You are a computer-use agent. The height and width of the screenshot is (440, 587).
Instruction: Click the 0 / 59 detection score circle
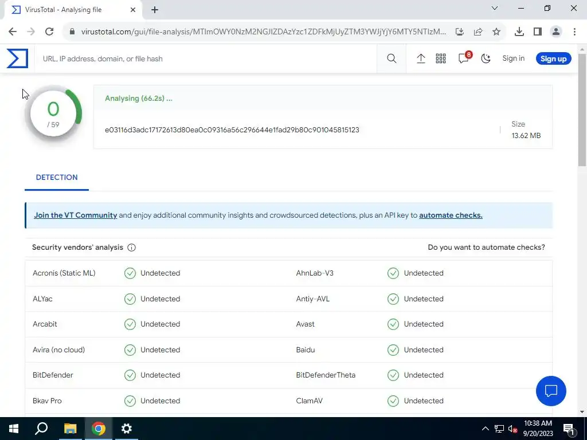[53, 115]
